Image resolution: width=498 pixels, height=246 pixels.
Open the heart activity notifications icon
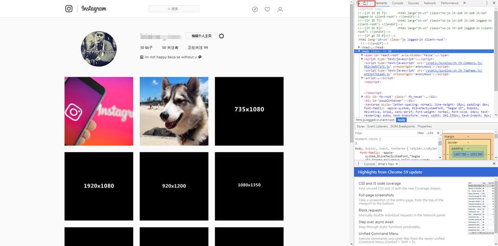[x=267, y=9]
